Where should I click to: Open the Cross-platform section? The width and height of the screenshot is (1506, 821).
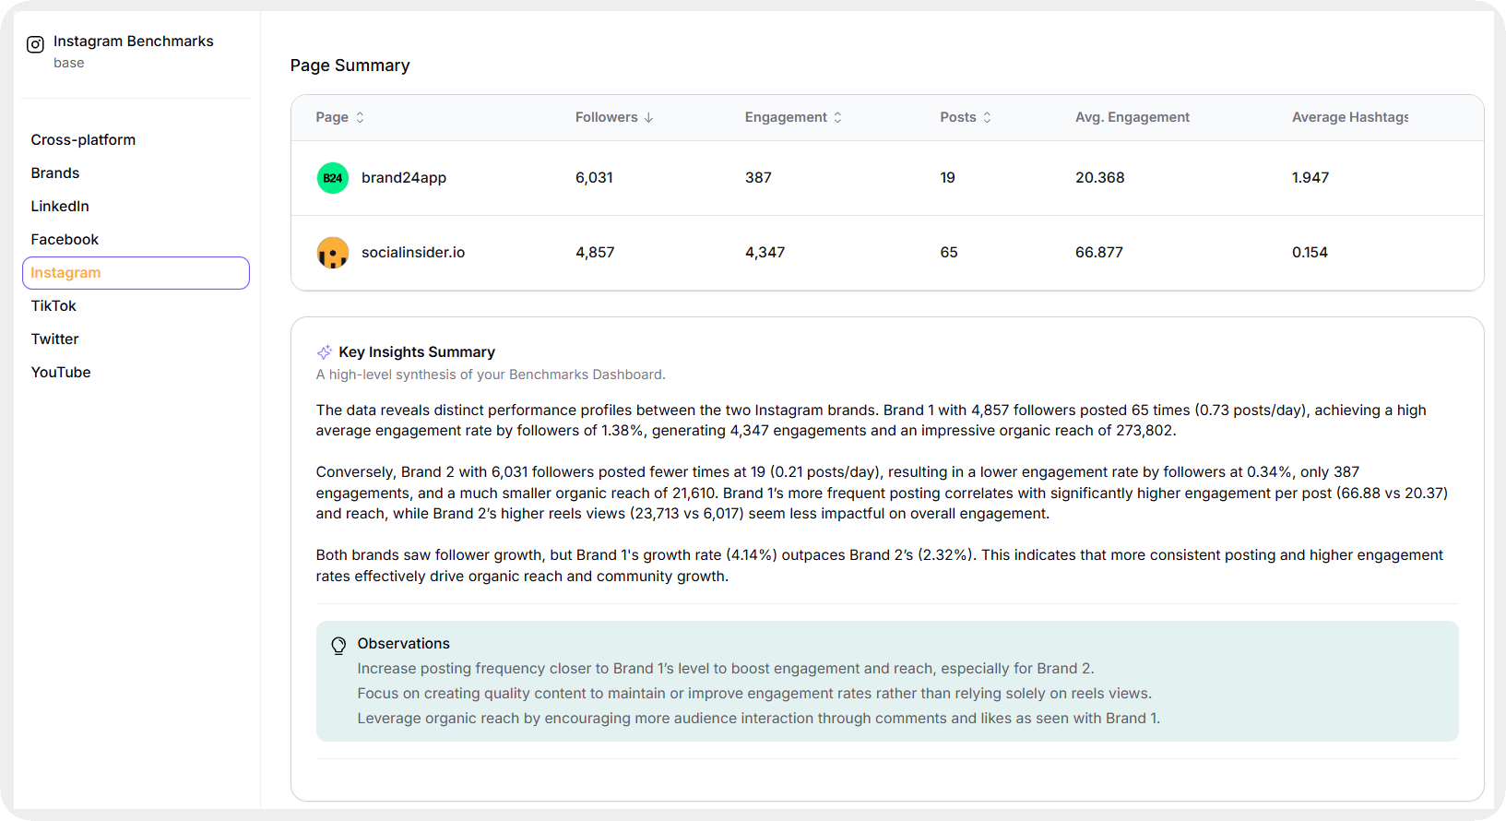[x=83, y=140]
